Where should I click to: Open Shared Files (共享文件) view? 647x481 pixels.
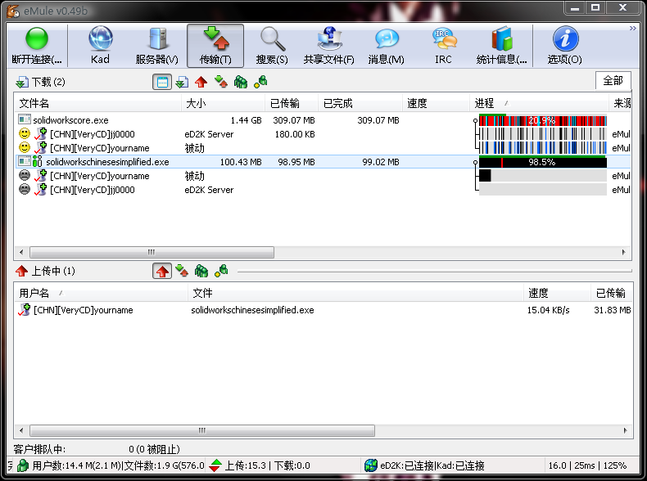click(x=329, y=45)
